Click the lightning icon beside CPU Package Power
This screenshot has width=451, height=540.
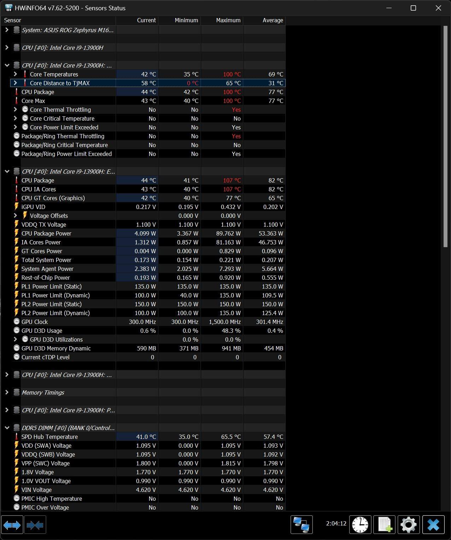click(16, 233)
